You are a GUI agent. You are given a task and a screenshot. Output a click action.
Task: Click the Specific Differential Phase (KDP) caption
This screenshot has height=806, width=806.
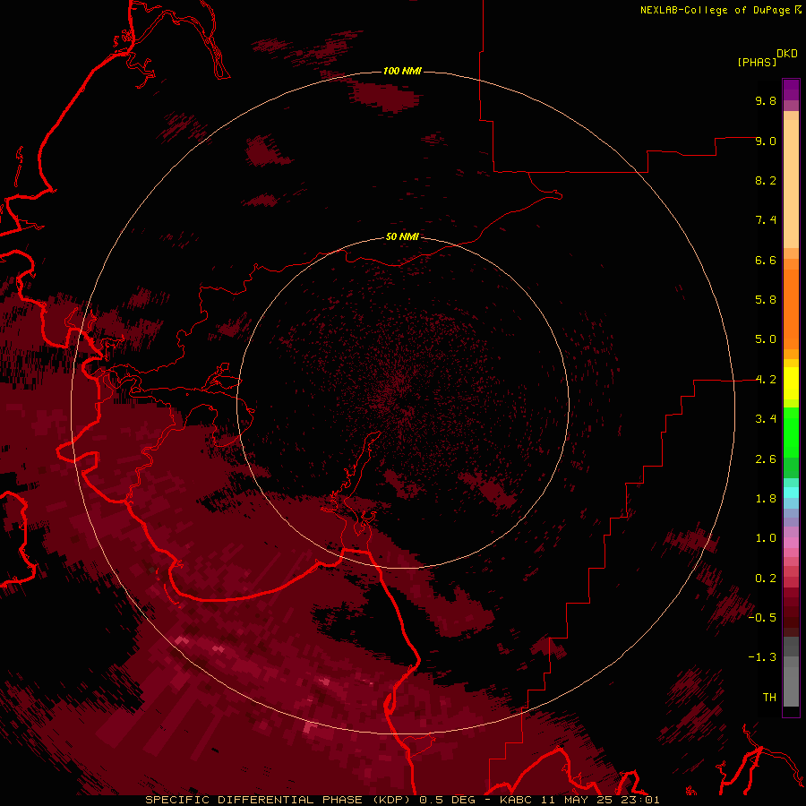pos(279,800)
